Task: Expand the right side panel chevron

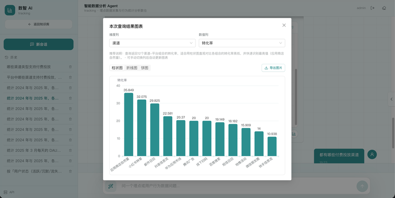Action: (x=392, y=99)
